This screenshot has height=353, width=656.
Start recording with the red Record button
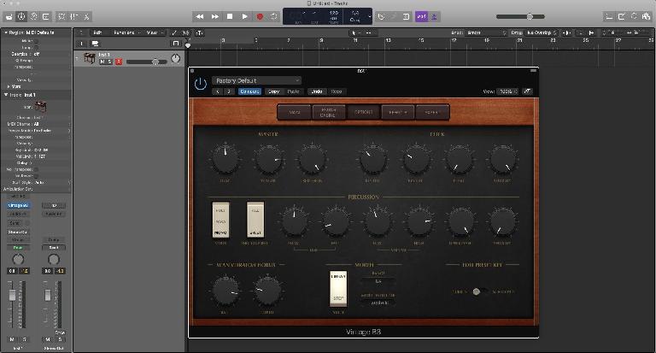pyautogui.click(x=260, y=17)
